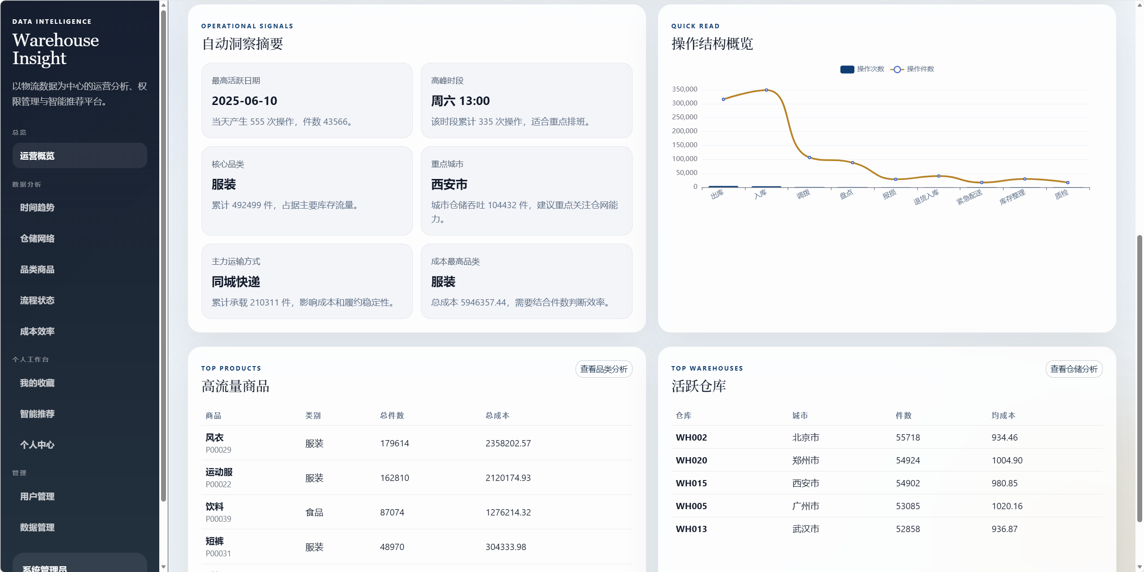Toggle the 操作次数 legend swatch
1144x572 pixels.
847,69
